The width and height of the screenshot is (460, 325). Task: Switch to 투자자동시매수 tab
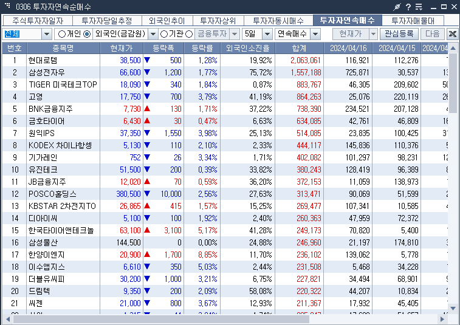[278, 21]
